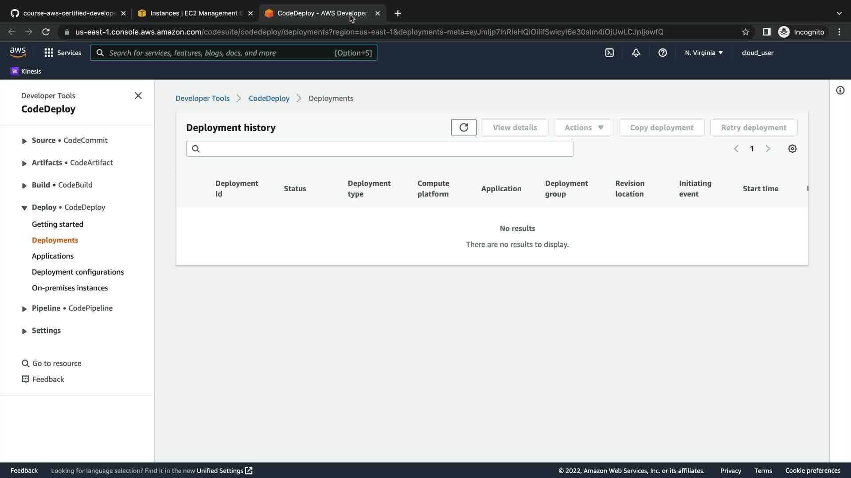Image resolution: width=851 pixels, height=478 pixels.
Task: Open notifications bell icon
Action: (636, 53)
